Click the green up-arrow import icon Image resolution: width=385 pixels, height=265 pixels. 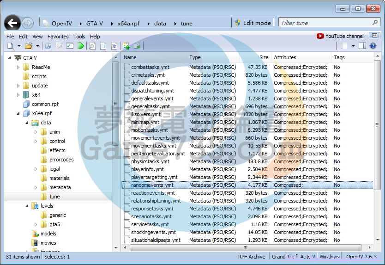[x=126, y=46]
